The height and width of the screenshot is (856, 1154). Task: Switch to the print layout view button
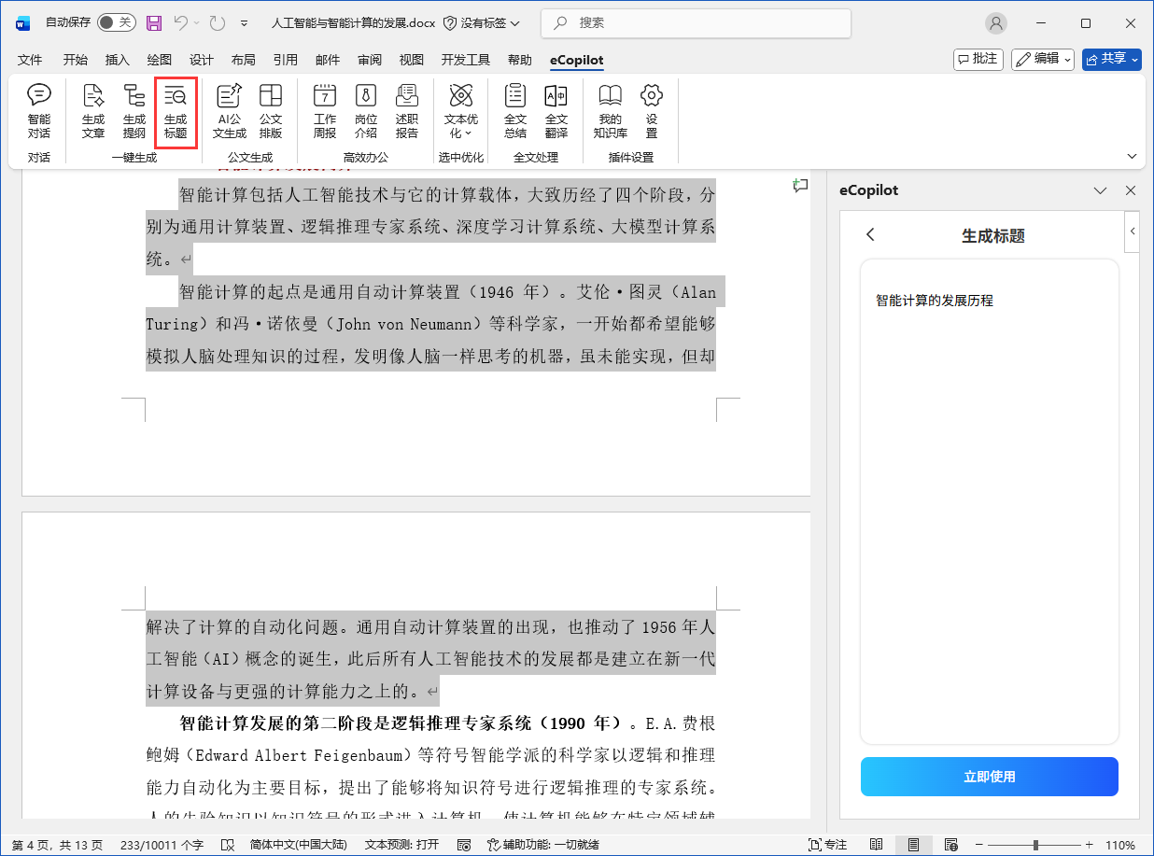[x=914, y=845]
